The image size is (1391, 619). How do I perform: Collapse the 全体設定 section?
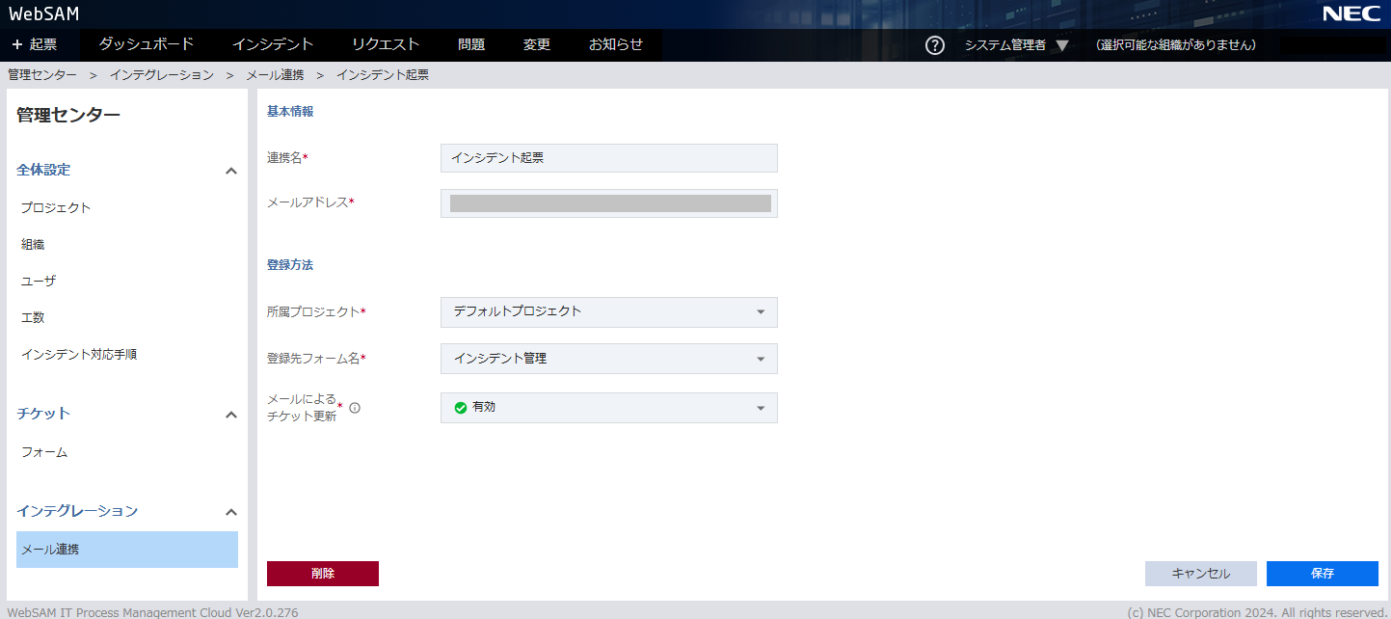[230, 171]
